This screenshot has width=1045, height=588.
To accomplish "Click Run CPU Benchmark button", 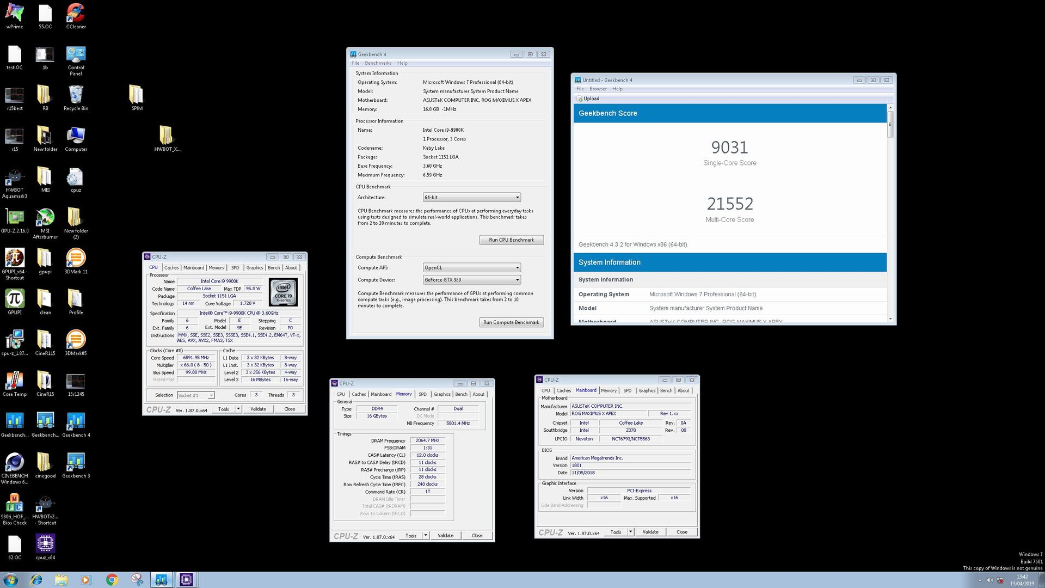I will click(511, 240).
